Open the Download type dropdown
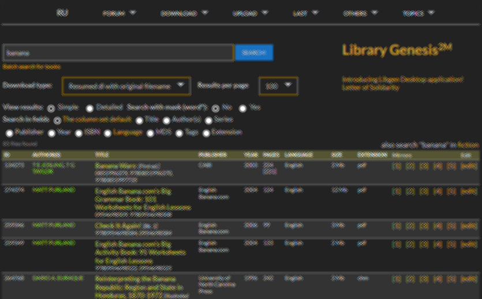 (x=126, y=86)
